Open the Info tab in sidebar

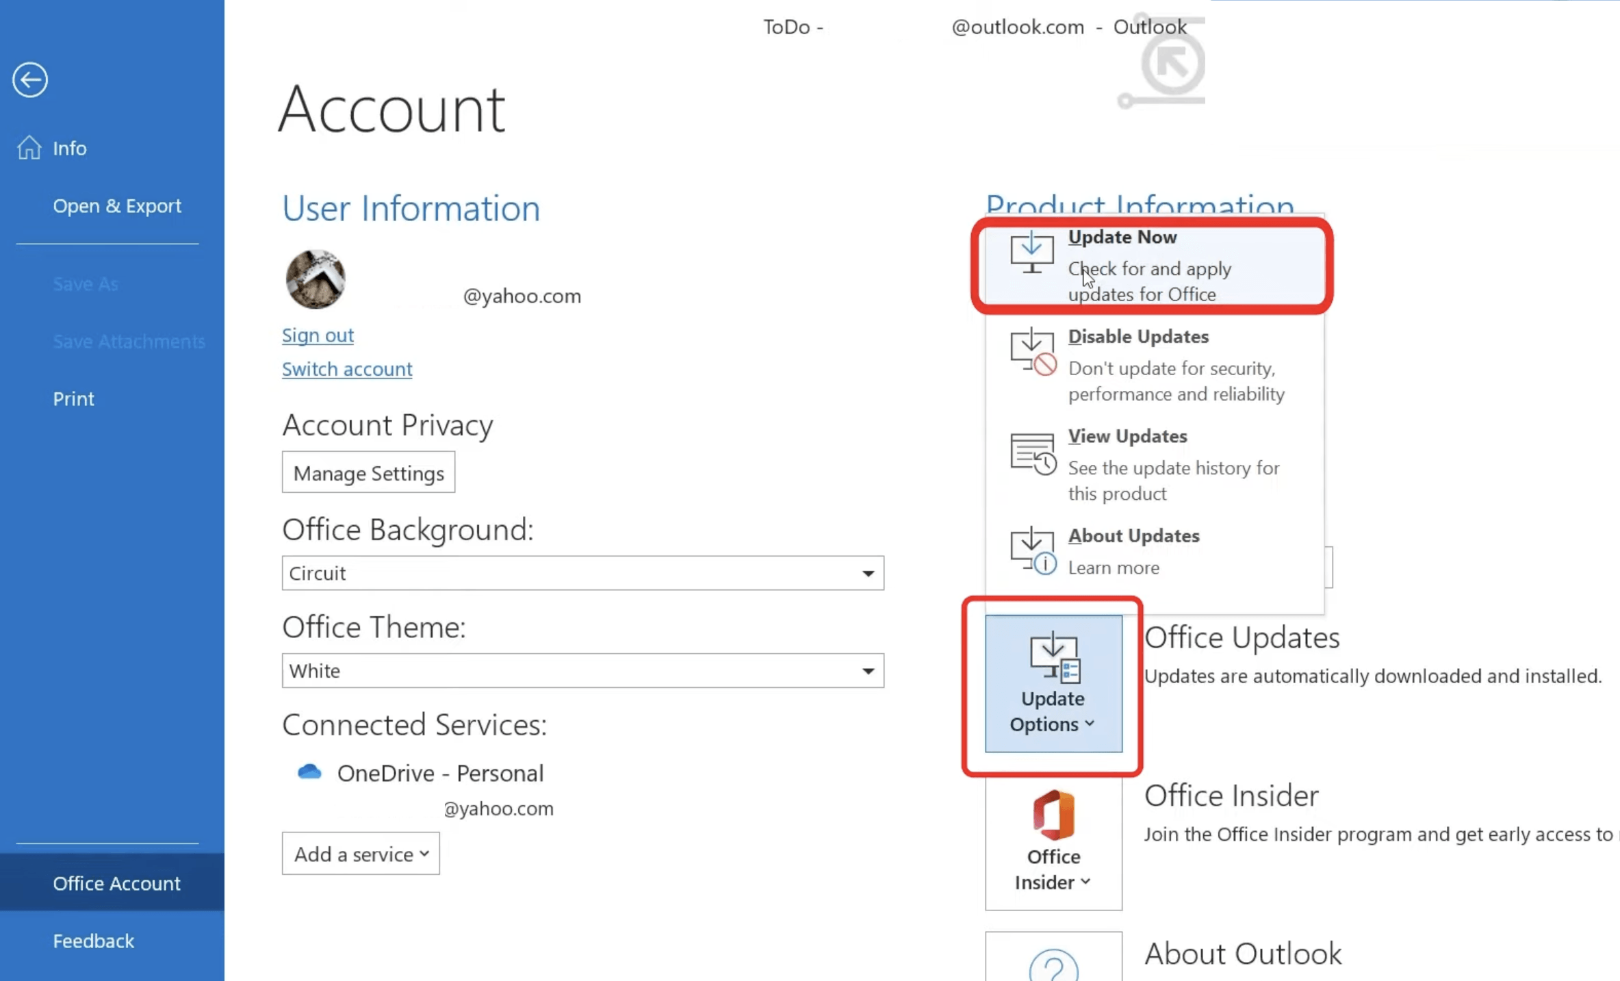(112, 148)
